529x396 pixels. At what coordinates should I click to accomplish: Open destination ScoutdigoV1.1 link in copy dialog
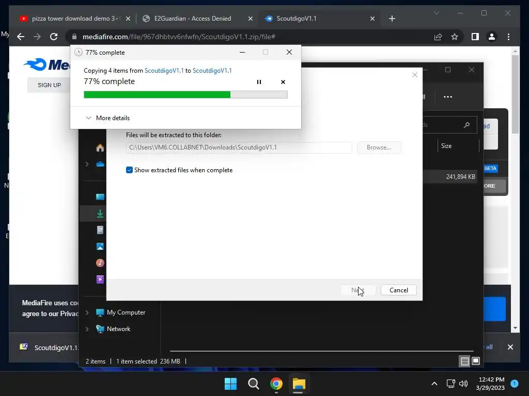point(212,70)
